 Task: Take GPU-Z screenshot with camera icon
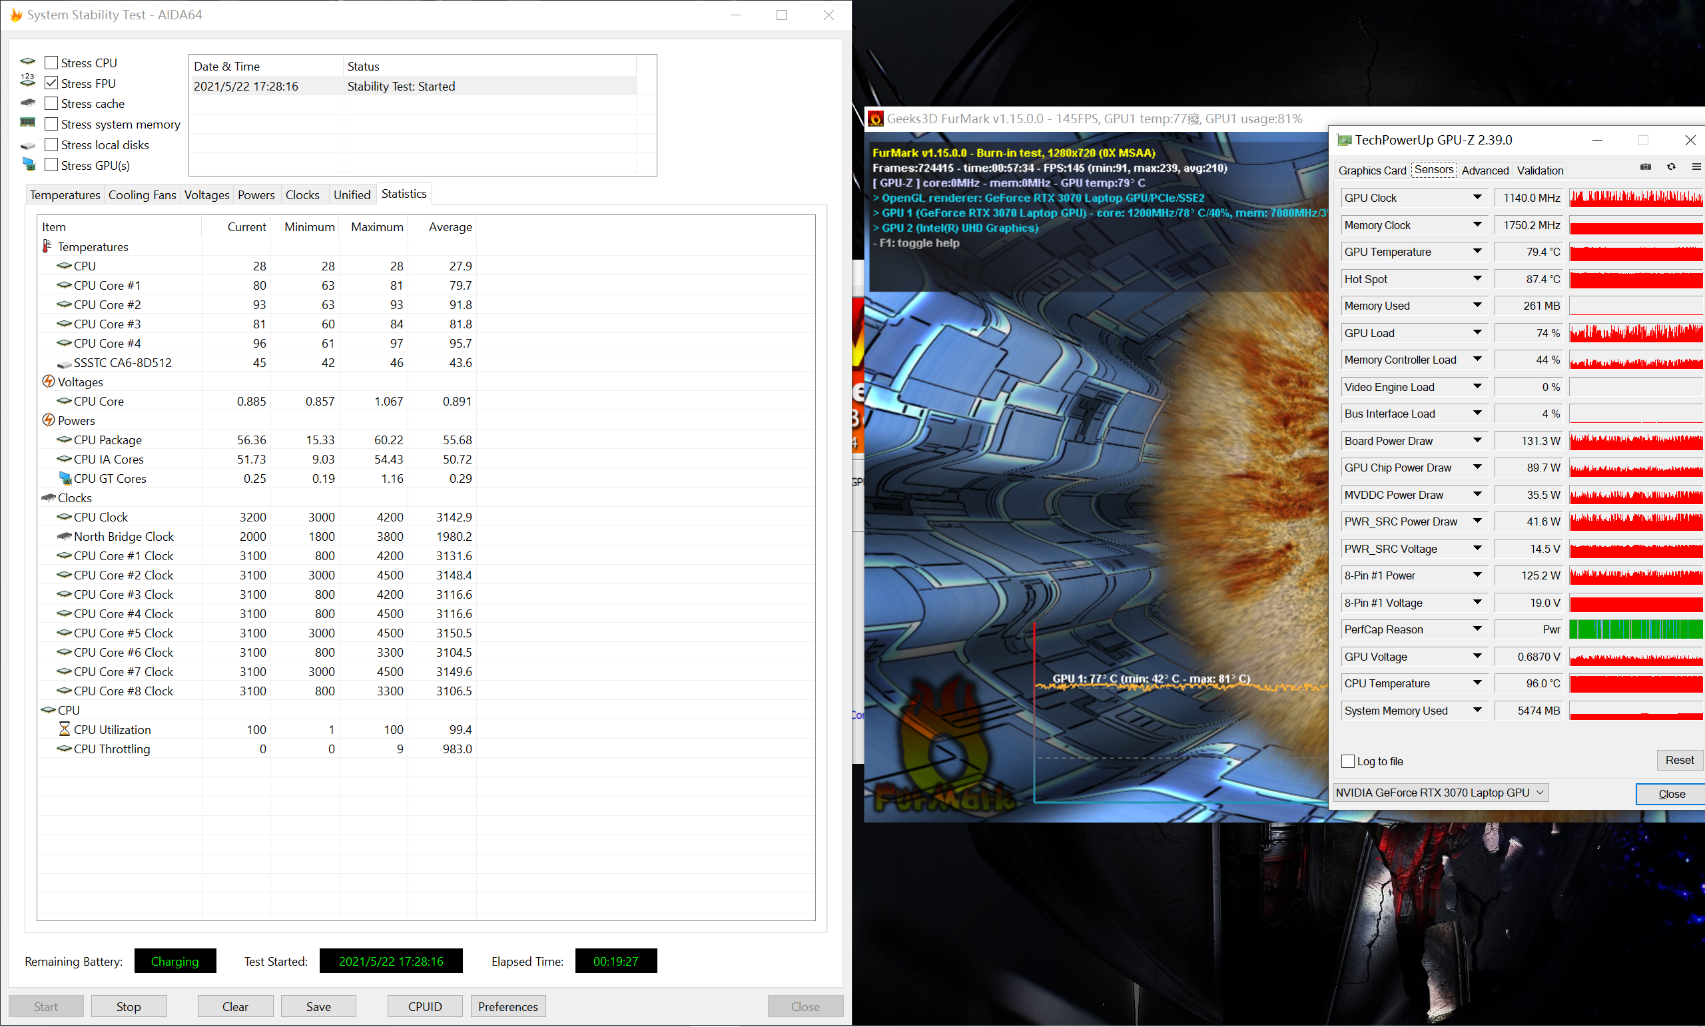pos(1645,167)
